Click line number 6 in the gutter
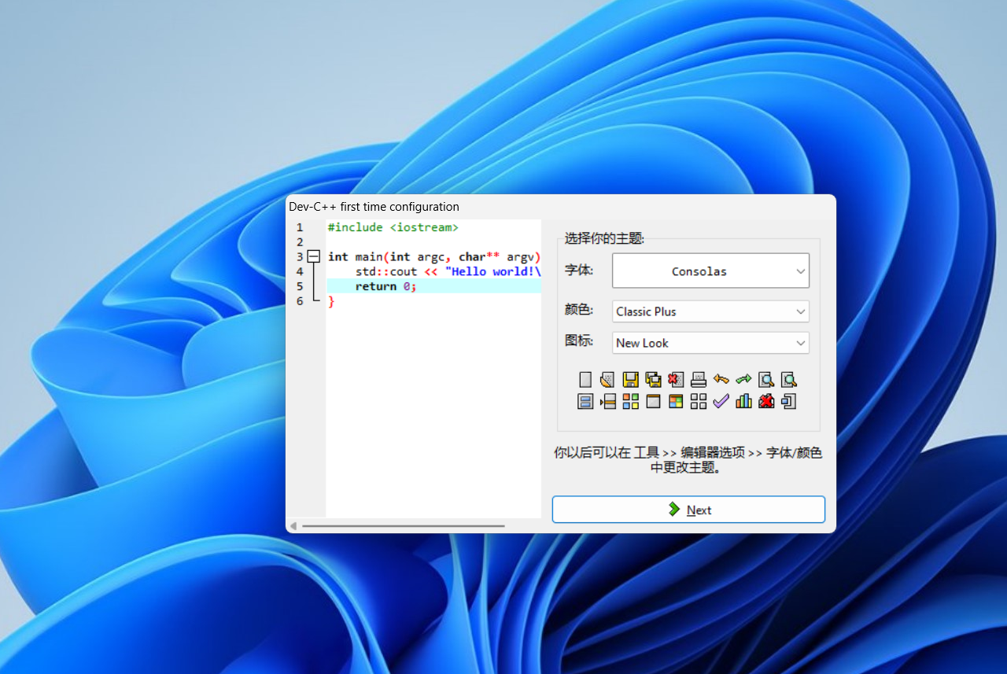 300,301
